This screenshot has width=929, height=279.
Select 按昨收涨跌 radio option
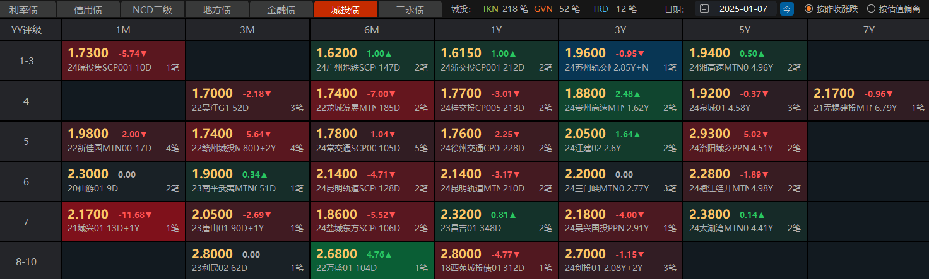click(808, 9)
